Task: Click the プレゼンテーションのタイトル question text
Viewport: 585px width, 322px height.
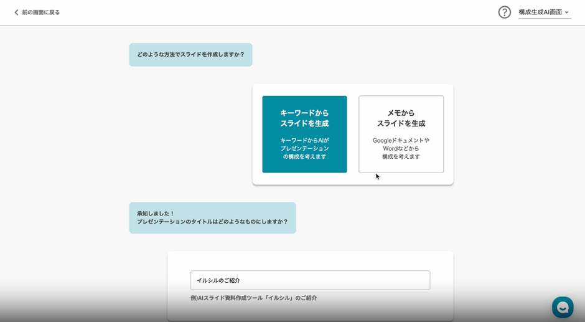Action: pyautogui.click(x=212, y=222)
